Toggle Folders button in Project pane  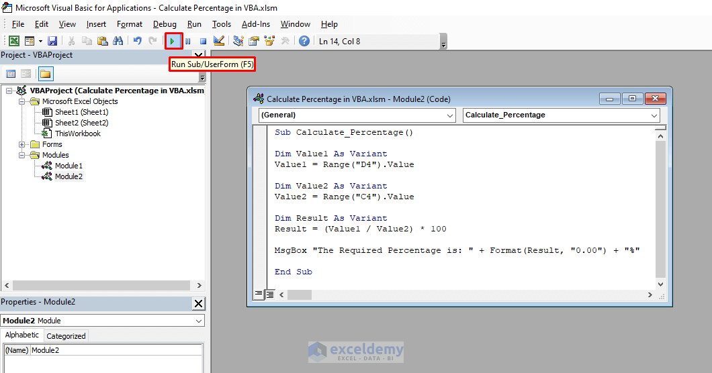point(46,74)
